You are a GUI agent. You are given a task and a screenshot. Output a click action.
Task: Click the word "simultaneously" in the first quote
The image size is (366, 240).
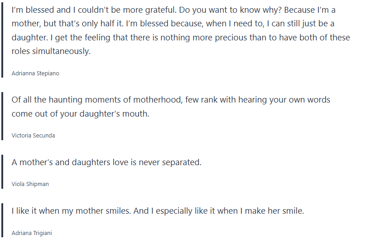[x=61, y=51]
